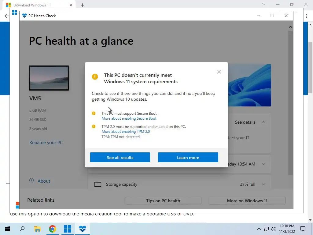Click the 37% full value

(248, 184)
